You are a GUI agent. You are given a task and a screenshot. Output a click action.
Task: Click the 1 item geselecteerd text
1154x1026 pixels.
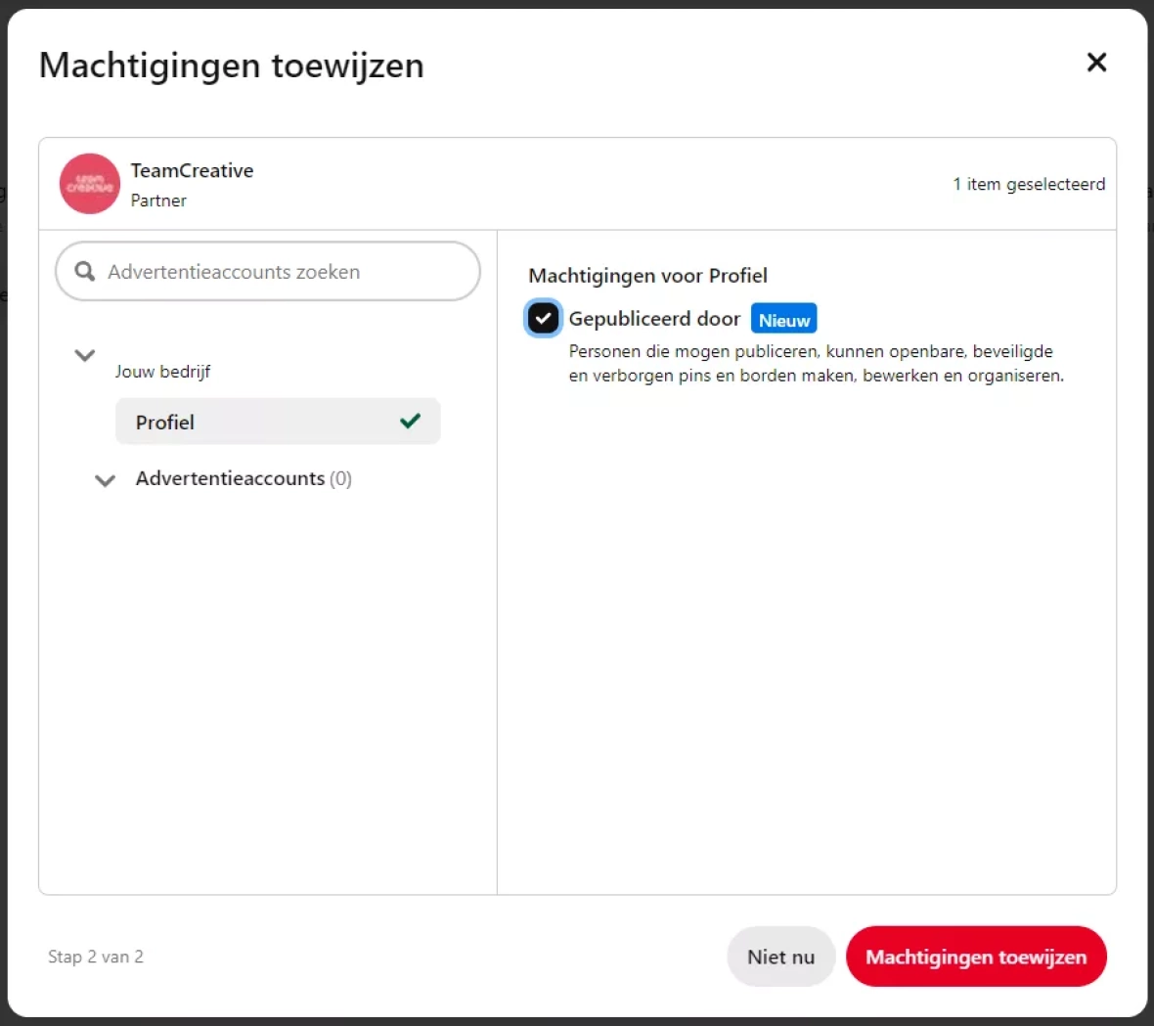(x=1029, y=184)
